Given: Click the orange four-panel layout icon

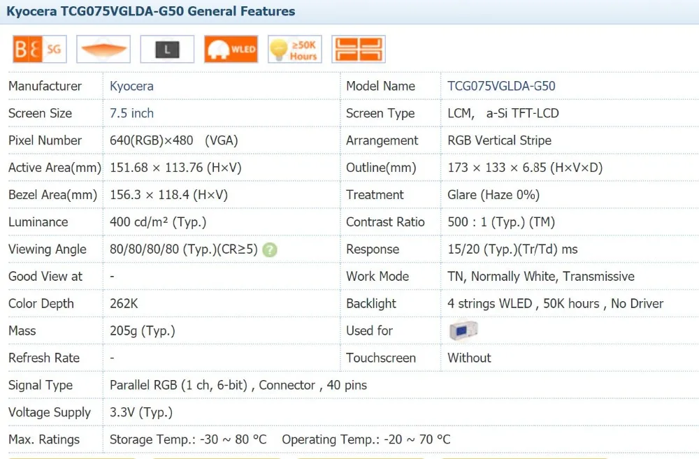Looking at the screenshot, I should 359,49.
